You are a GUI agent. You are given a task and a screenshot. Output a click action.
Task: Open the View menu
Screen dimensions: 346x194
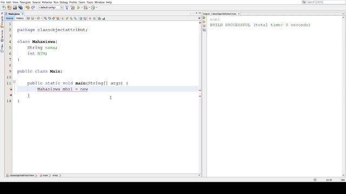pyautogui.click(x=15, y=2)
